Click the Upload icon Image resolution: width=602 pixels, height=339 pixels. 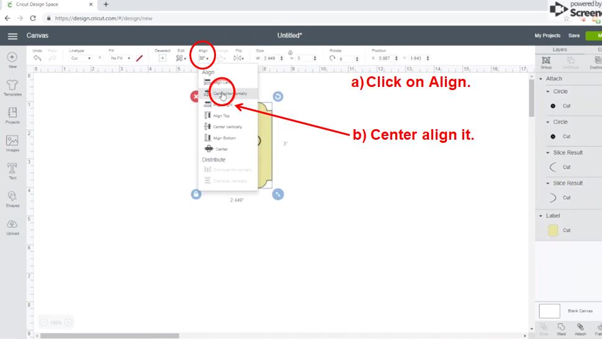[x=12, y=224]
